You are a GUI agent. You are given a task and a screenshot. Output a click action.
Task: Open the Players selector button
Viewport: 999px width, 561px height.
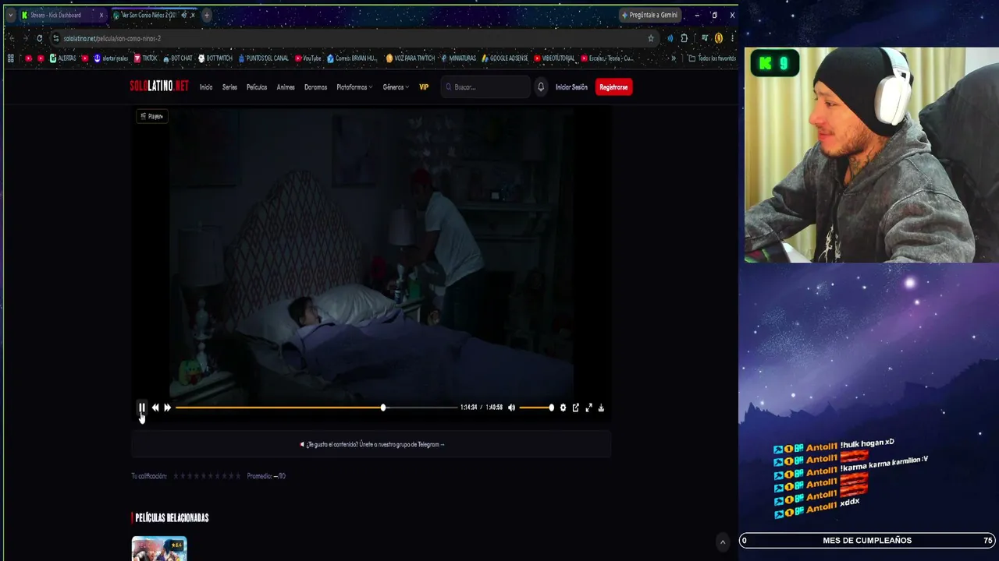click(152, 116)
